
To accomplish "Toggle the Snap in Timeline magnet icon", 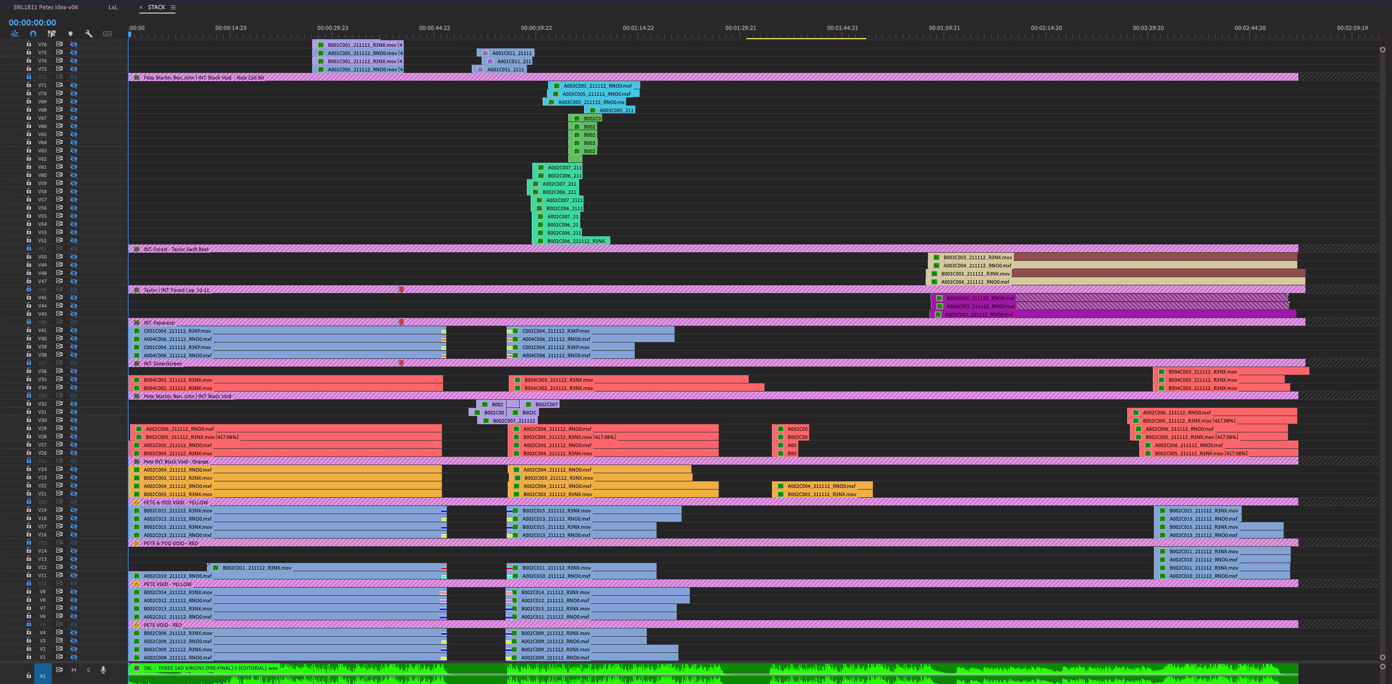I will (x=33, y=34).
